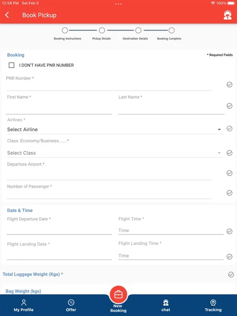This screenshot has width=237, height=316.
Task: Focus the Departure Airport input field
Action: pos(109,174)
